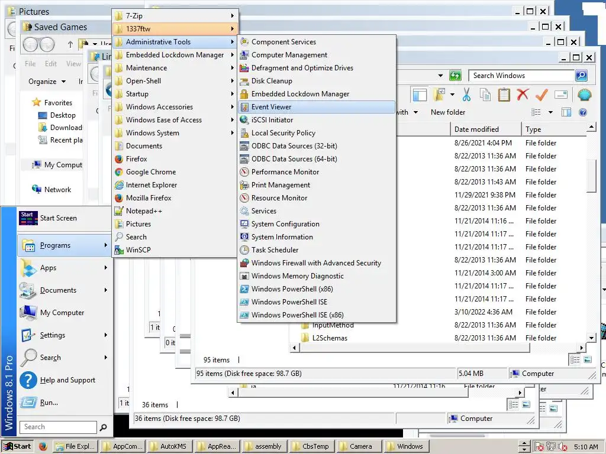Switch to the AutoKMS taskbar window
606x454 pixels.
pos(169,446)
